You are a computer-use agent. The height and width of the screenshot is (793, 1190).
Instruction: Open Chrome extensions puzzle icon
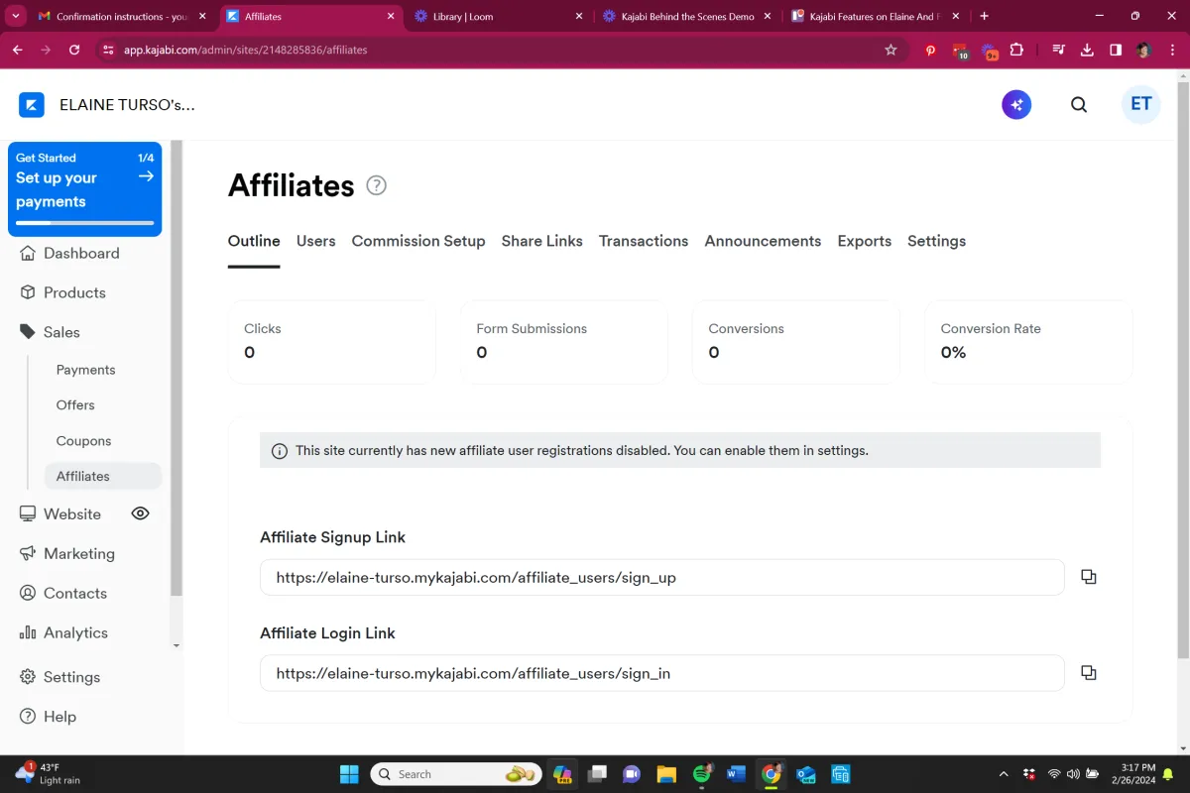pyautogui.click(x=1016, y=50)
